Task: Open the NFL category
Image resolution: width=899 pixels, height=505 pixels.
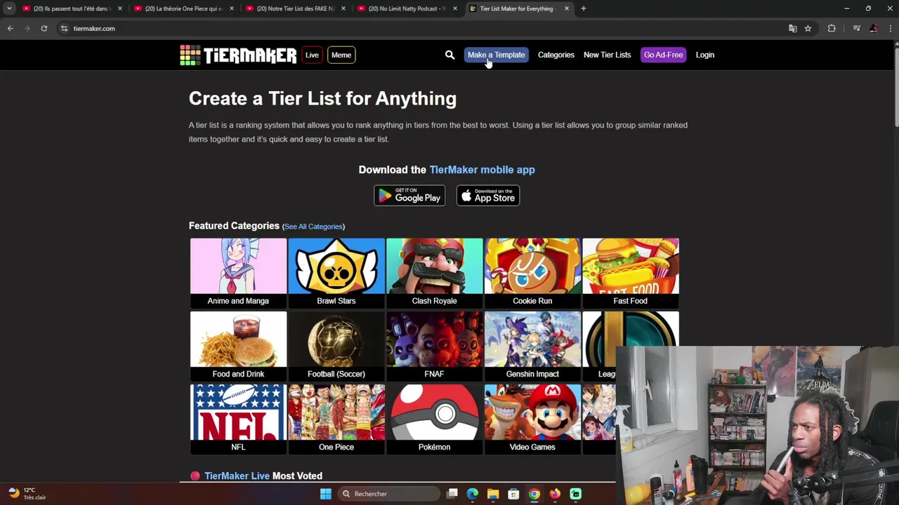Action: (x=238, y=419)
